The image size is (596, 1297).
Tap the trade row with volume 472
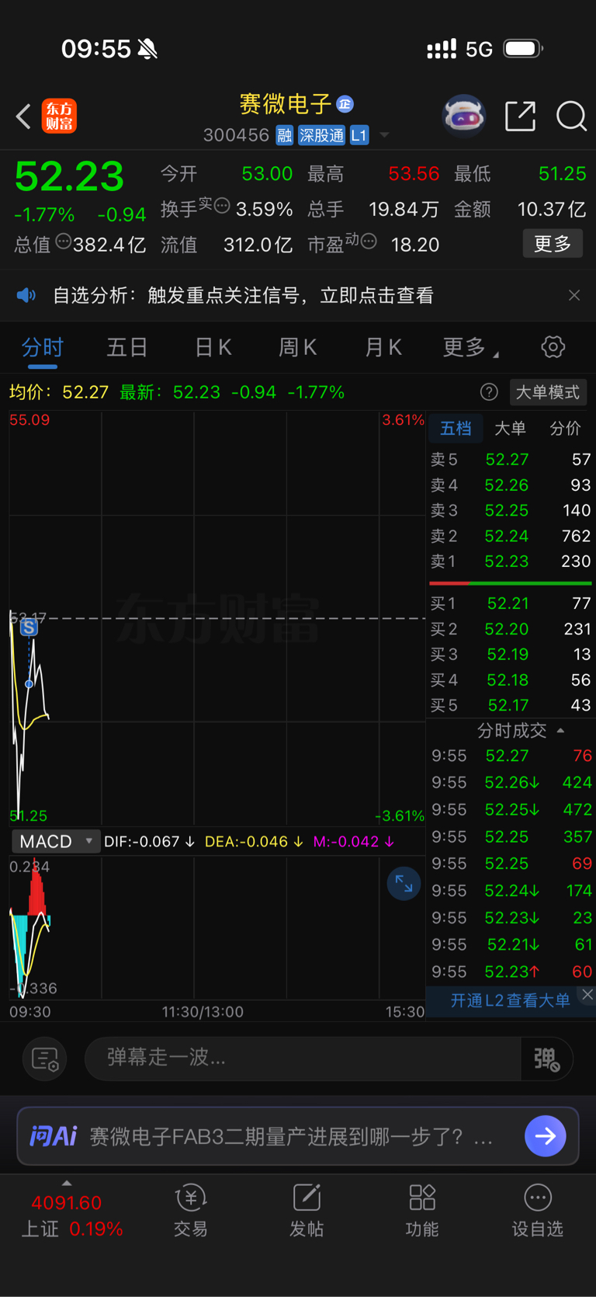[511, 809]
